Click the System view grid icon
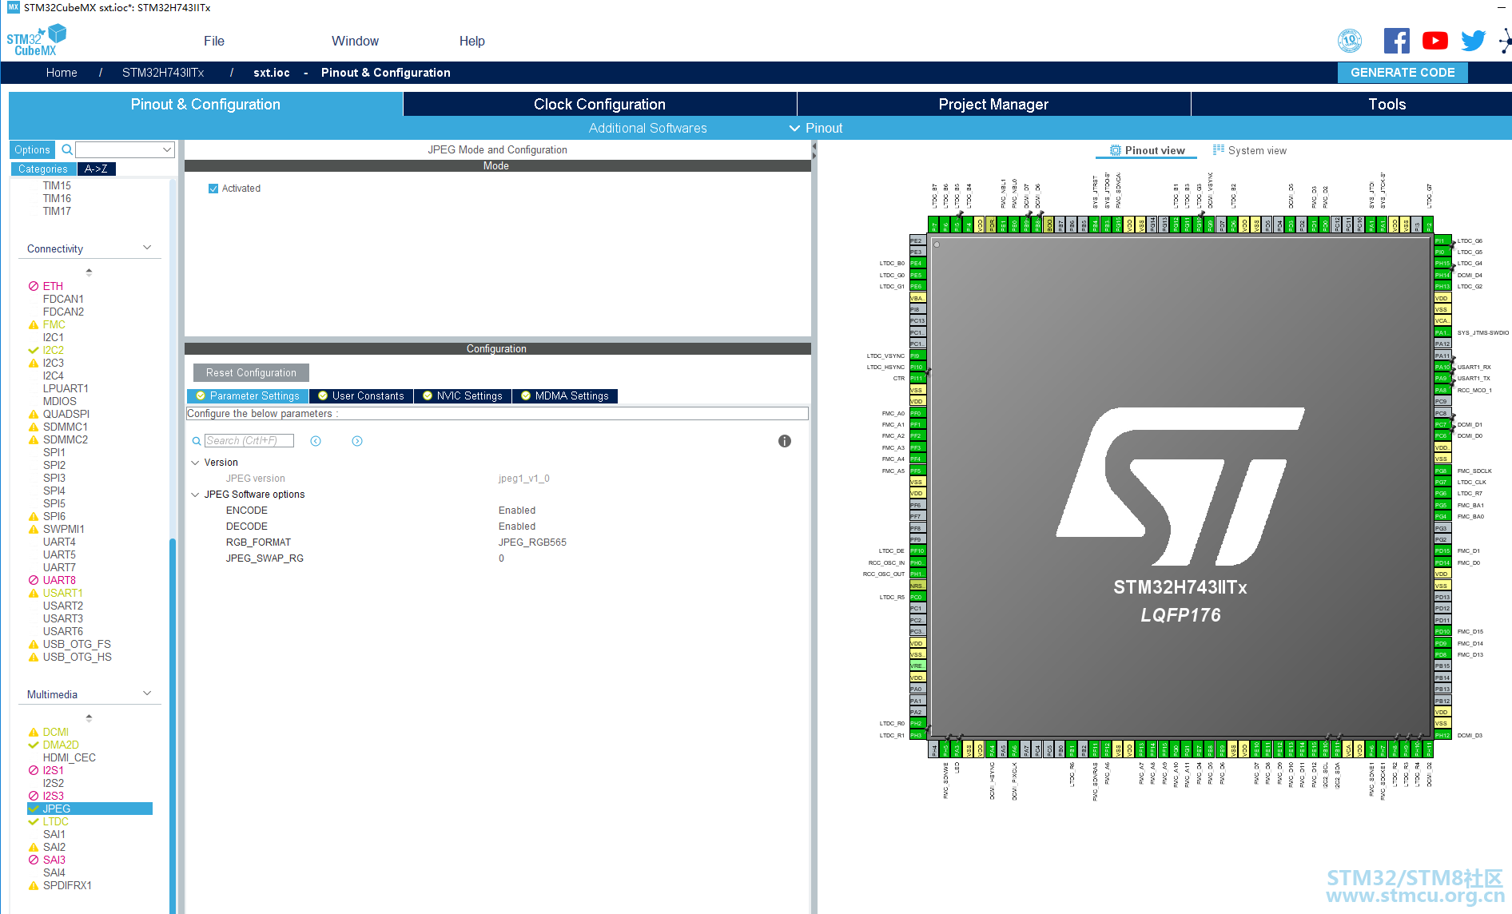1512x914 pixels. (1219, 149)
